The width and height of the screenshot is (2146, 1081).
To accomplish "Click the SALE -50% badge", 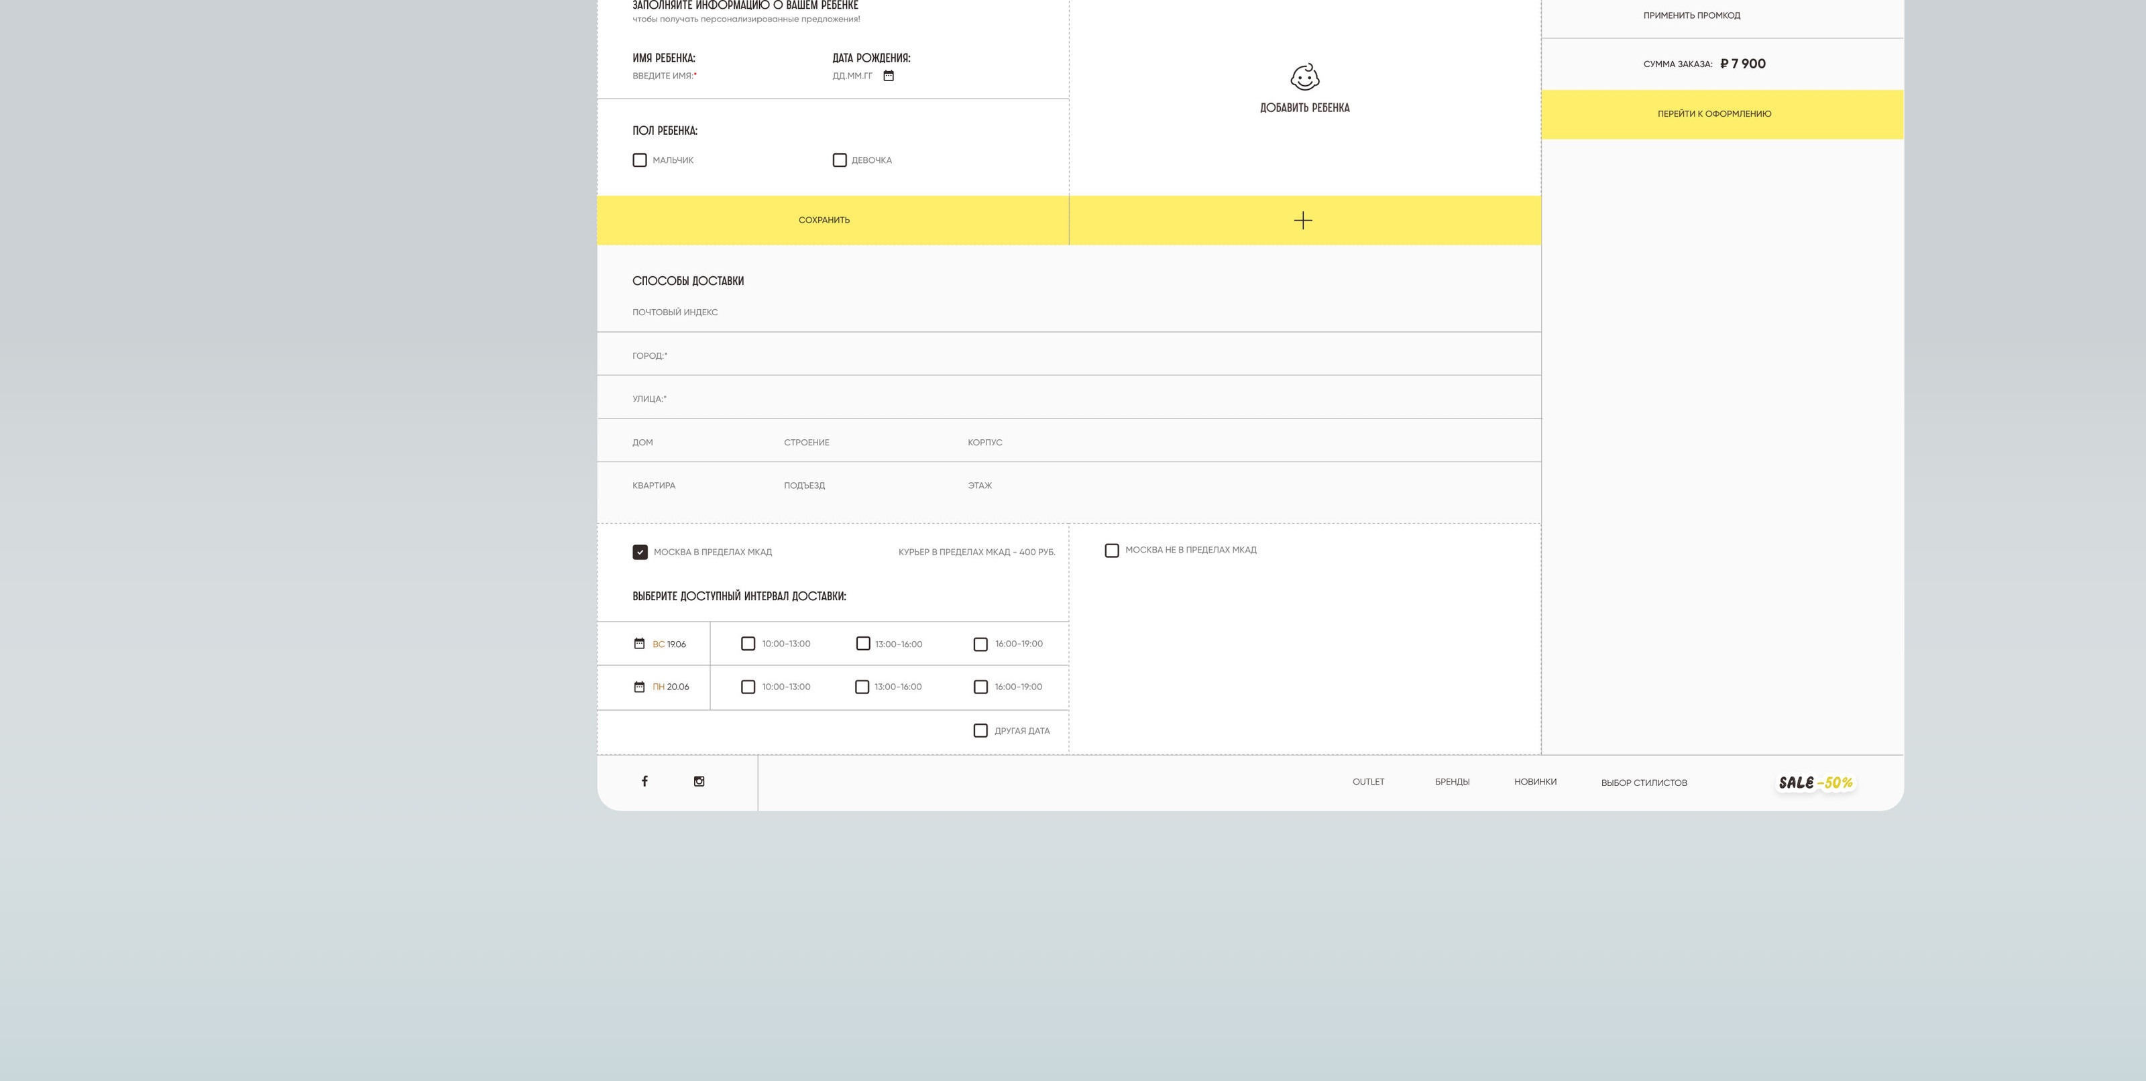I will click(x=1815, y=783).
